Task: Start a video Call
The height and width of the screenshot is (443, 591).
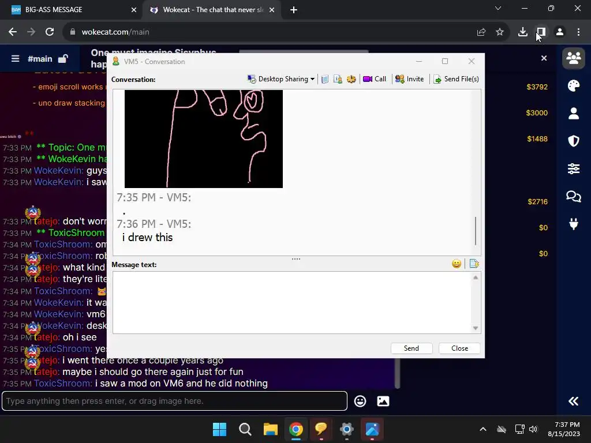Action: [374, 79]
